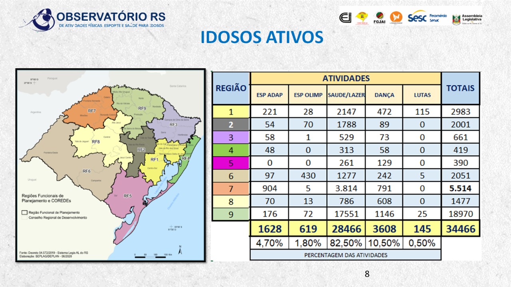Click the Fecomércio Senac logo
511x287 pixels.
(438, 18)
